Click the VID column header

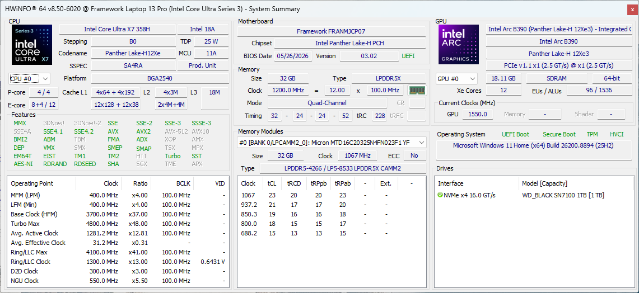tap(211, 183)
